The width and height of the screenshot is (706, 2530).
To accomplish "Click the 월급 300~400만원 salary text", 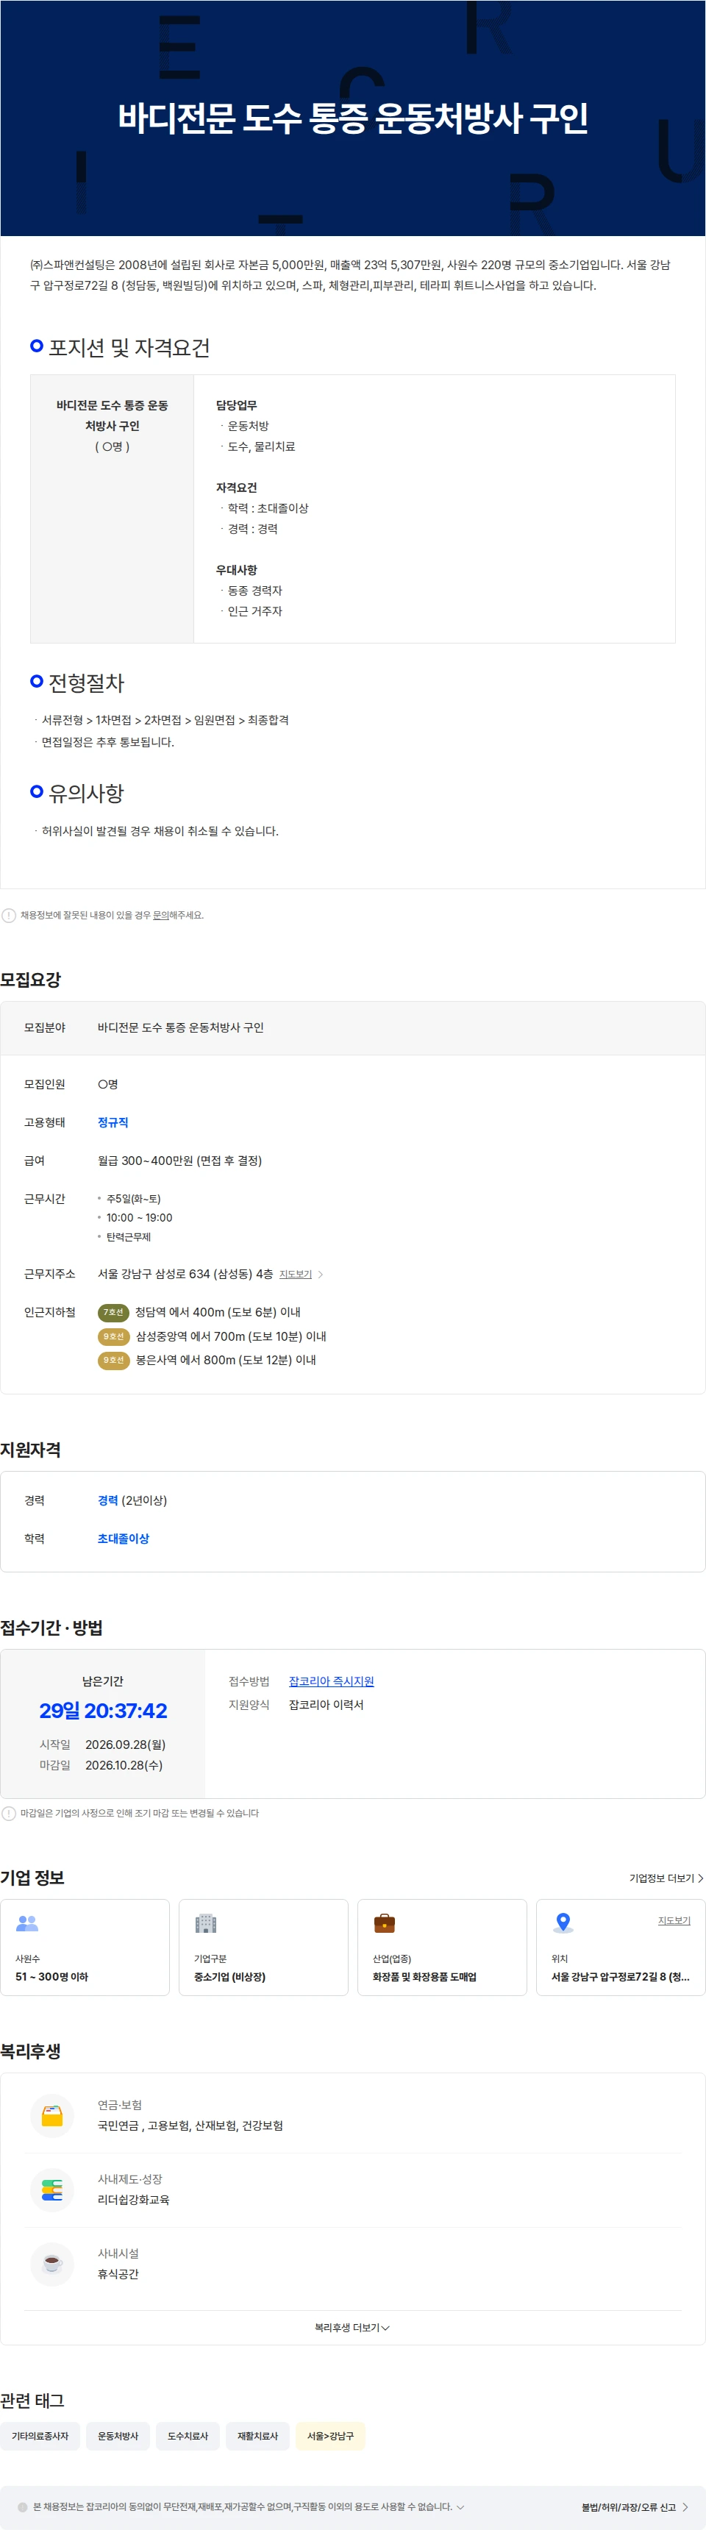I will point(179,1161).
